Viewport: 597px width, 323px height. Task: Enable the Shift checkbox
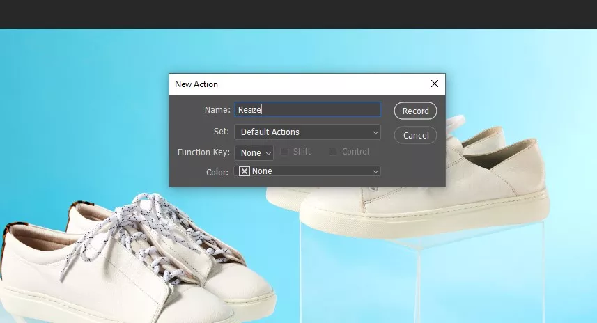[x=284, y=152]
